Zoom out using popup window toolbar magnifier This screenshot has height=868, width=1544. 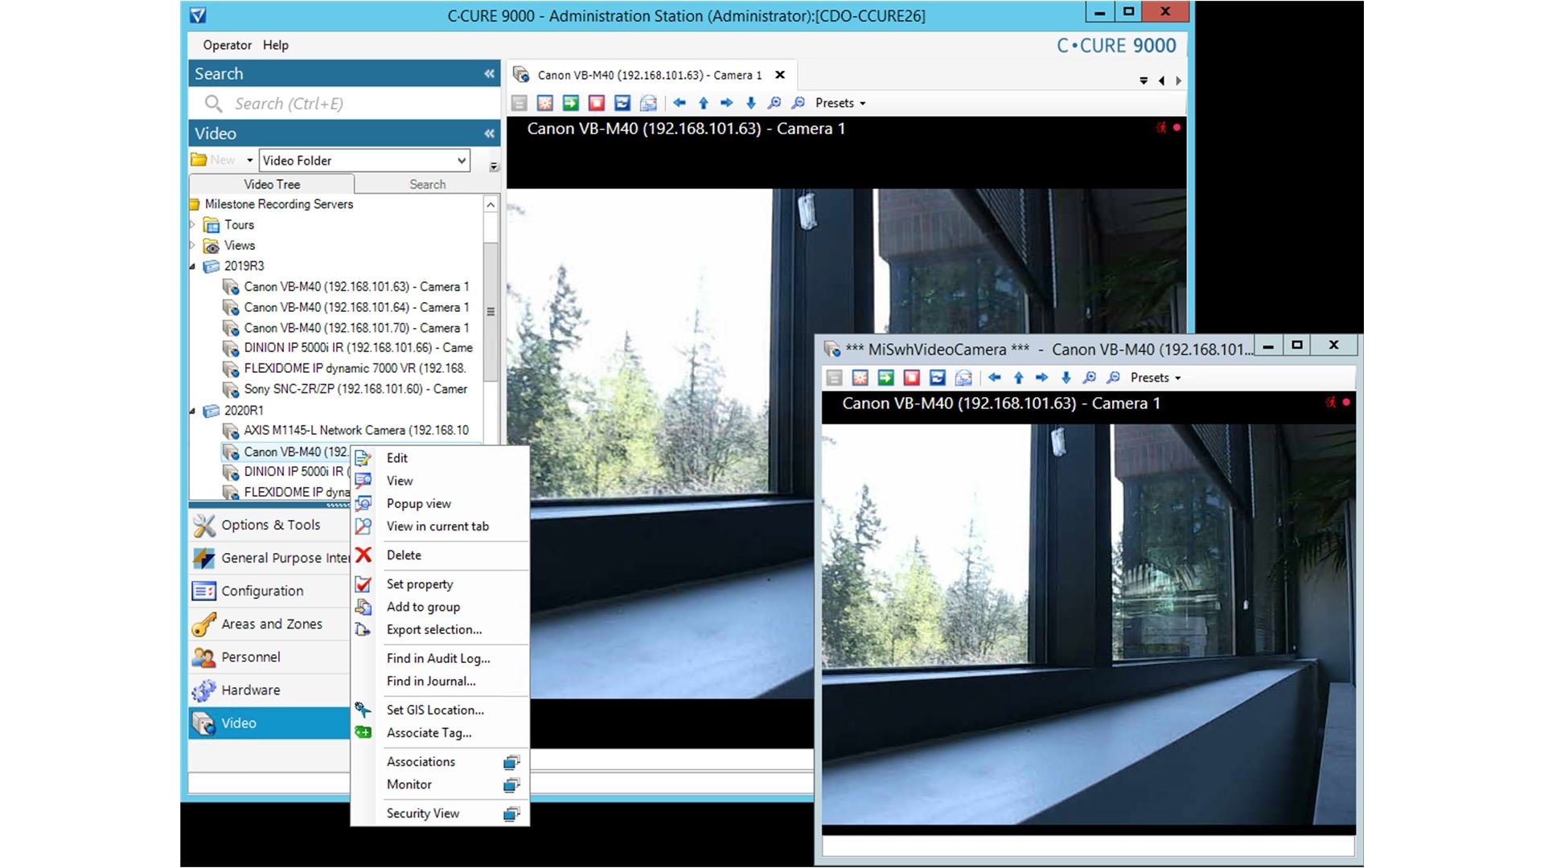1113,378
